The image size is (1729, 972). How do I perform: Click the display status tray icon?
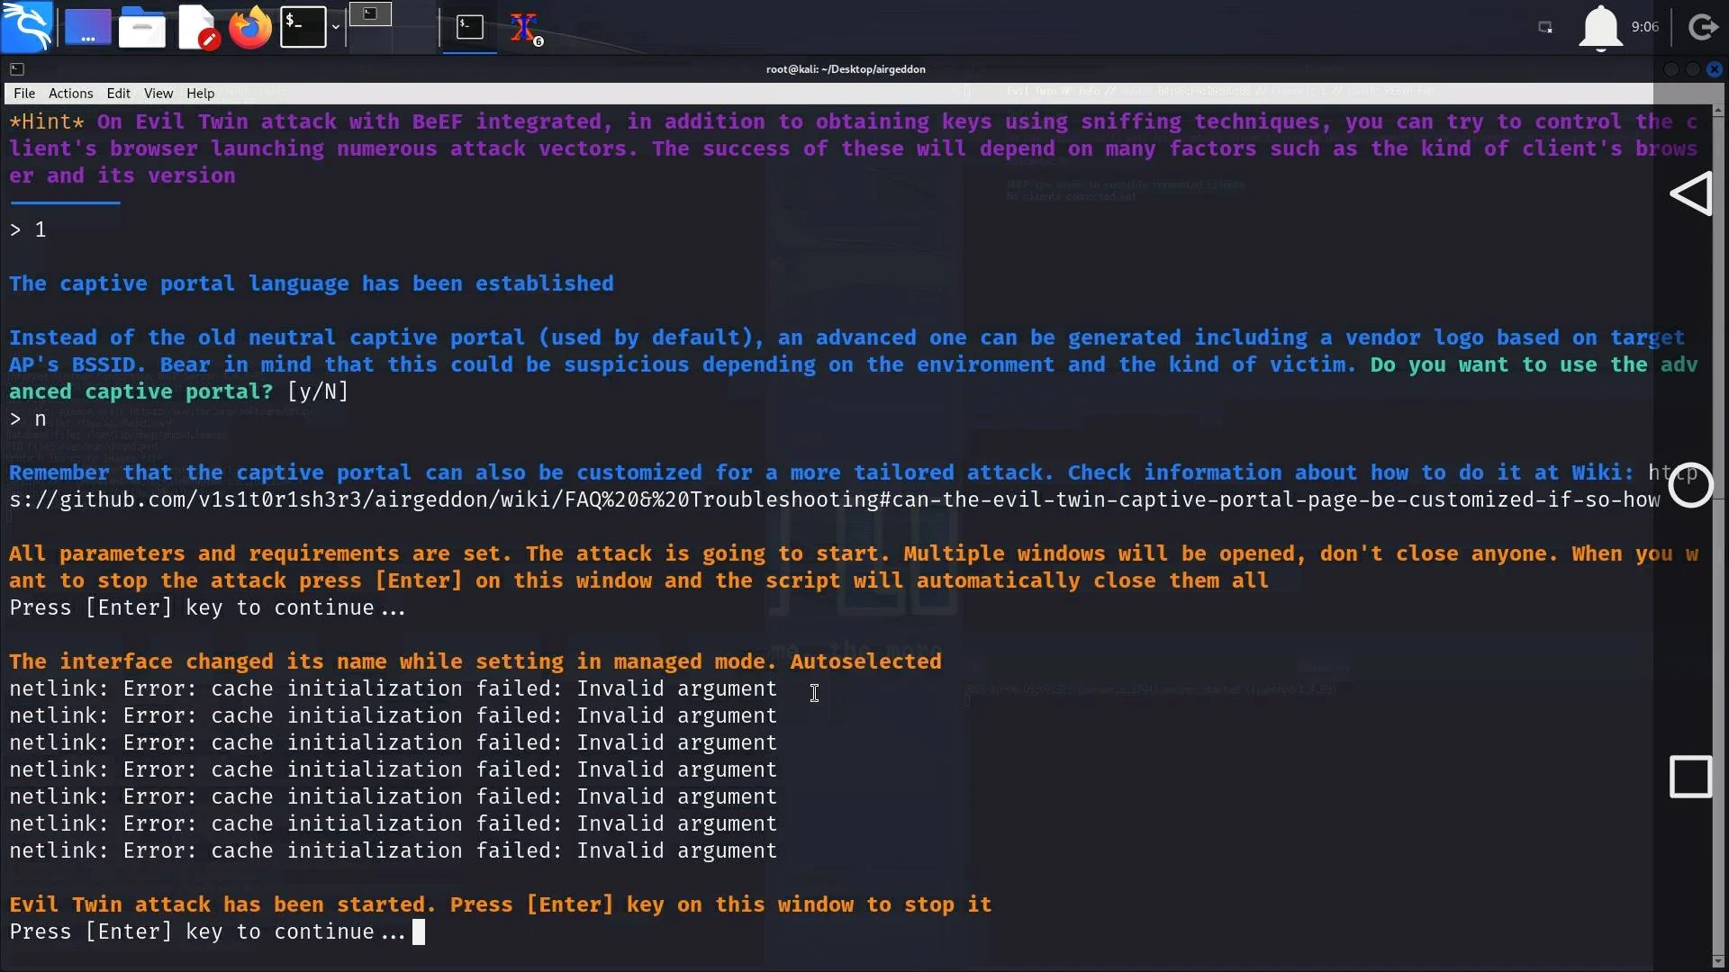[1545, 27]
